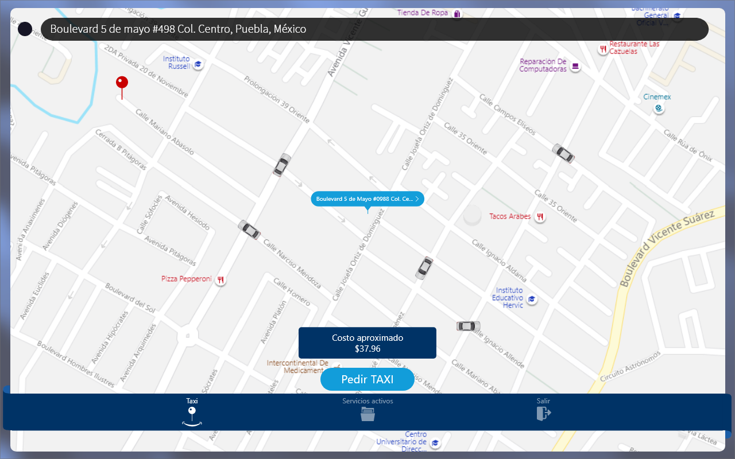Select the taxi on Avenida Vicente Guerrero
The image size is (735, 459).
(281, 165)
